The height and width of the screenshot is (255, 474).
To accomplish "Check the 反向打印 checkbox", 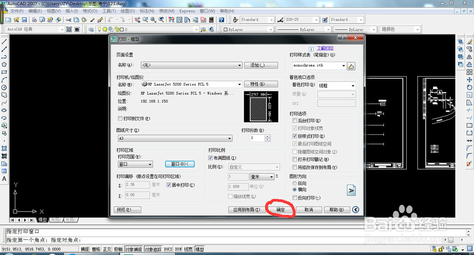I will coord(295,198).
